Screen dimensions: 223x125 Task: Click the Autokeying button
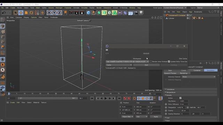click(129, 98)
